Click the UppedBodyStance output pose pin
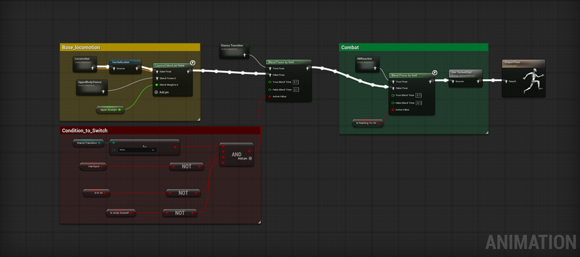This screenshot has height=257, width=580. pyautogui.click(x=104, y=91)
